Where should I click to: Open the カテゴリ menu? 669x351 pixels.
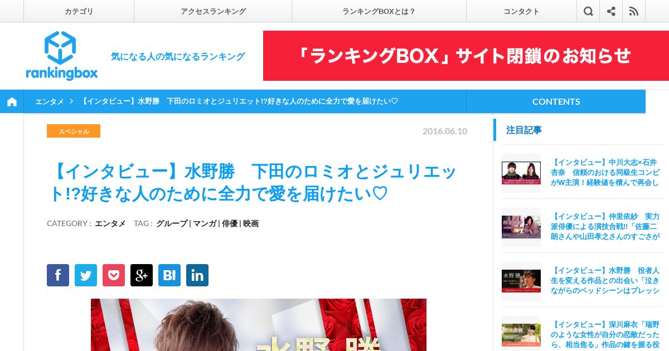(79, 11)
